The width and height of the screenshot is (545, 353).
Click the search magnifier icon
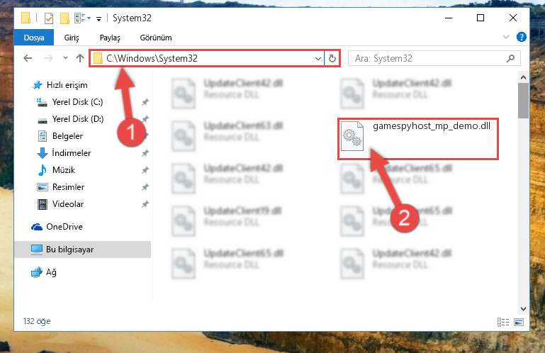click(x=510, y=58)
